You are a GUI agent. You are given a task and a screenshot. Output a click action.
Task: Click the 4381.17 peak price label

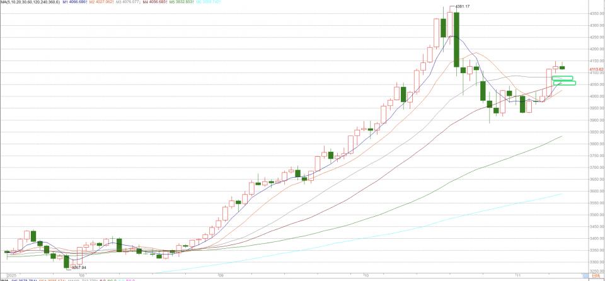(463, 6)
